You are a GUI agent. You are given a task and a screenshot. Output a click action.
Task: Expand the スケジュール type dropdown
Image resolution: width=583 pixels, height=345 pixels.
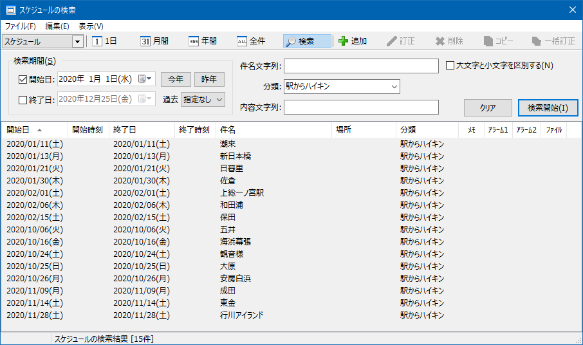(78, 42)
